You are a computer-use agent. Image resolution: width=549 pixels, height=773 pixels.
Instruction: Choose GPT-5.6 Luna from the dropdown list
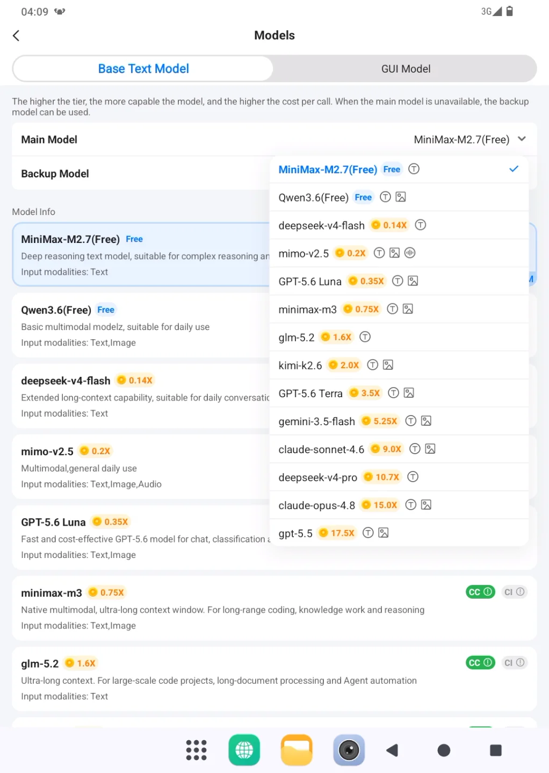point(399,281)
